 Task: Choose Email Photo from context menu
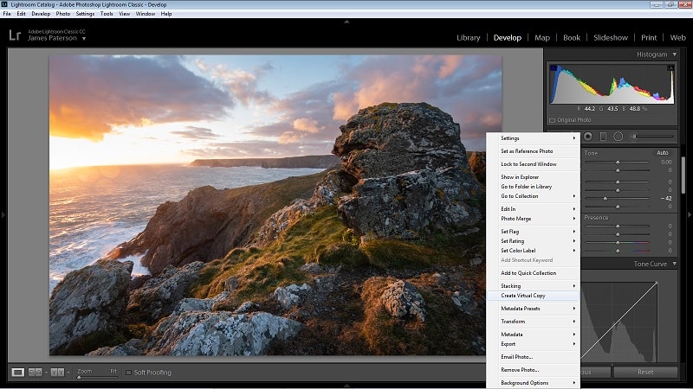click(534, 356)
